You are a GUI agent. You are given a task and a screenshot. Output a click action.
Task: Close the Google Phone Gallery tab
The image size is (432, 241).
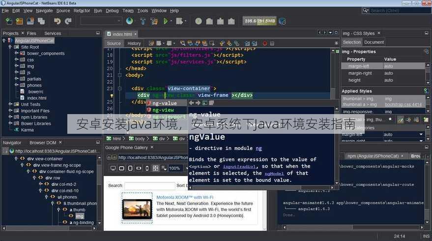point(152,148)
